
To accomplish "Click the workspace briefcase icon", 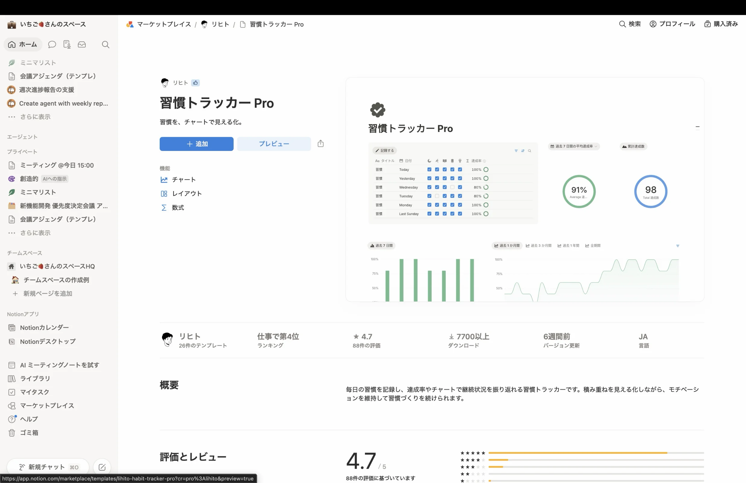I will click(x=11, y=24).
